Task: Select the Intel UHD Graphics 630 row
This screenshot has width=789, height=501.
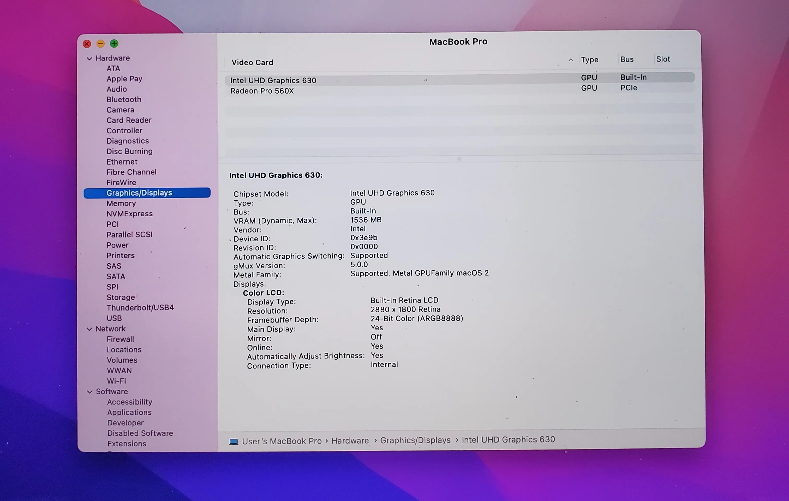Action: pyautogui.click(x=459, y=79)
